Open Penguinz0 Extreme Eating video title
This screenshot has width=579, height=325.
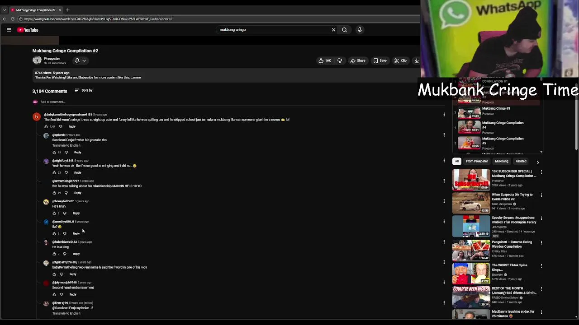pyautogui.click(x=512, y=244)
